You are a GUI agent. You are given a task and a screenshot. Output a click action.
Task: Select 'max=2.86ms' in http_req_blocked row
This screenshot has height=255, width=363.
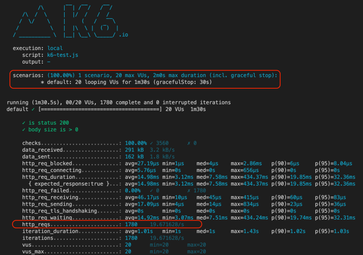point(246,164)
